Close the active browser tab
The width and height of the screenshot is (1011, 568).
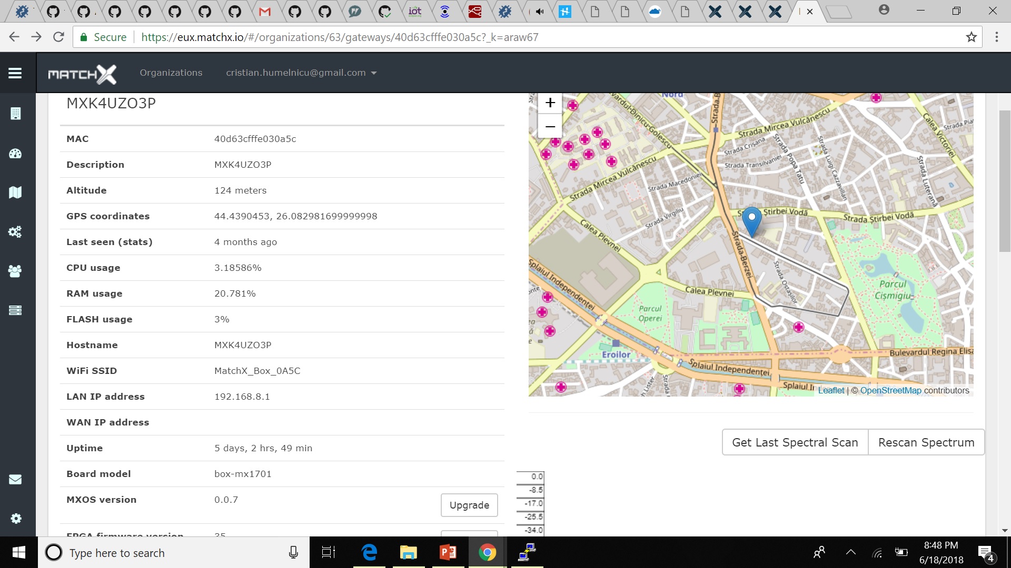coord(810,11)
